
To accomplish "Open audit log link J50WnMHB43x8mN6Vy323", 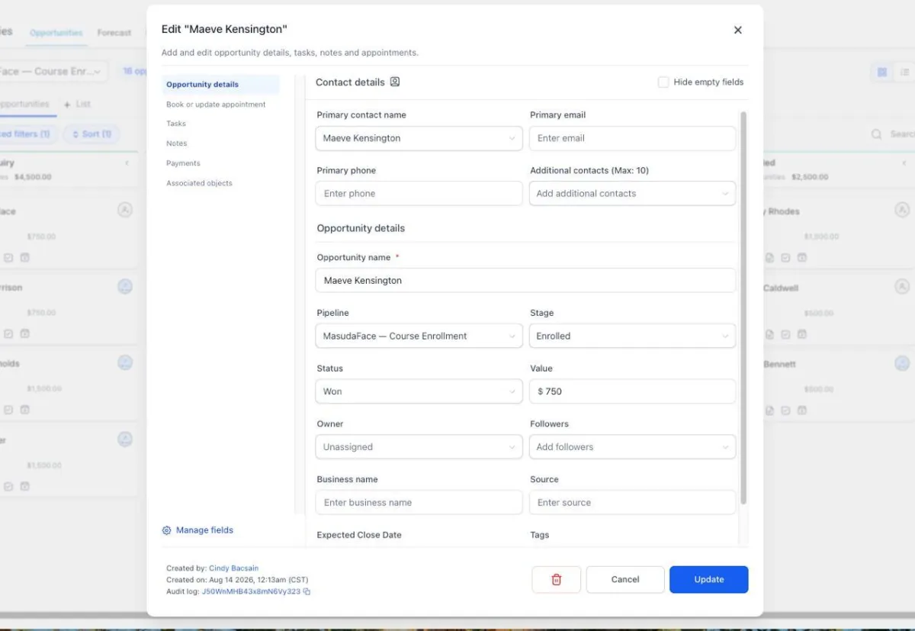I will pos(251,591).
